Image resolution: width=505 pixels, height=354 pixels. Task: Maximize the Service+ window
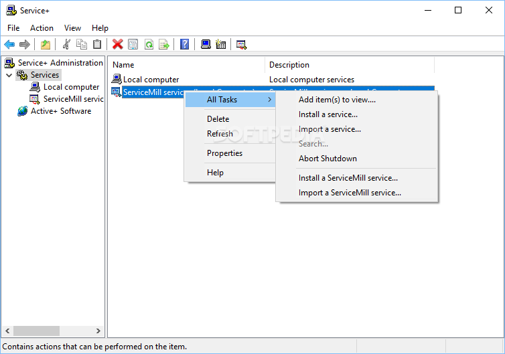(x=458, y=10)
